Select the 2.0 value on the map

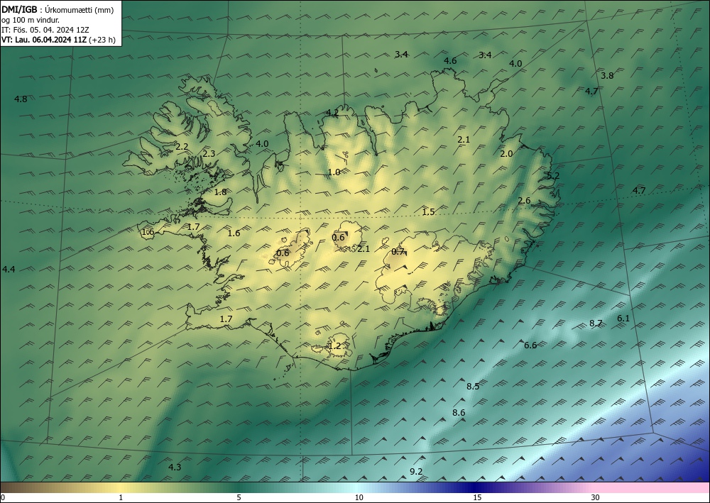[506, 154]
